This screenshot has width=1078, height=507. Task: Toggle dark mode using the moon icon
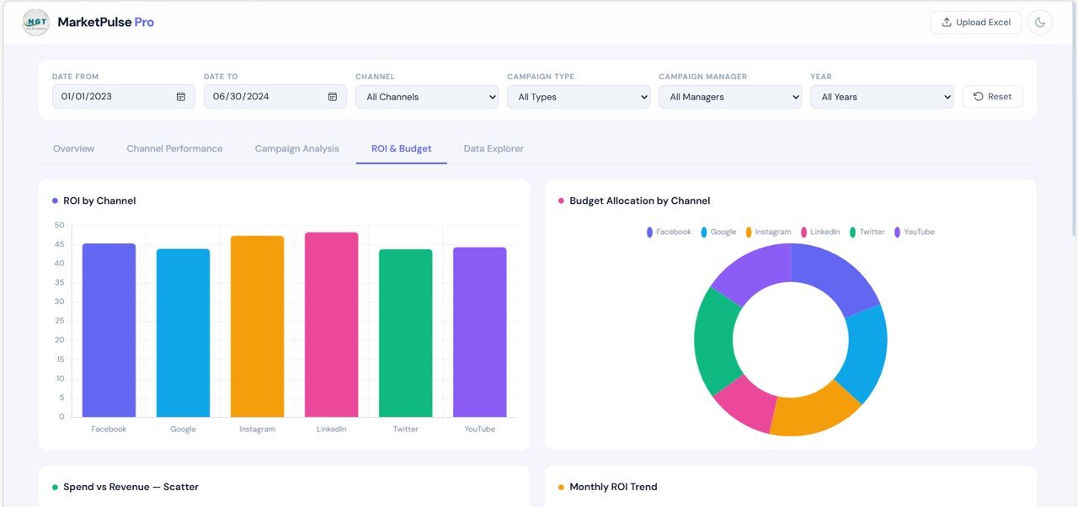(1041, 22)
